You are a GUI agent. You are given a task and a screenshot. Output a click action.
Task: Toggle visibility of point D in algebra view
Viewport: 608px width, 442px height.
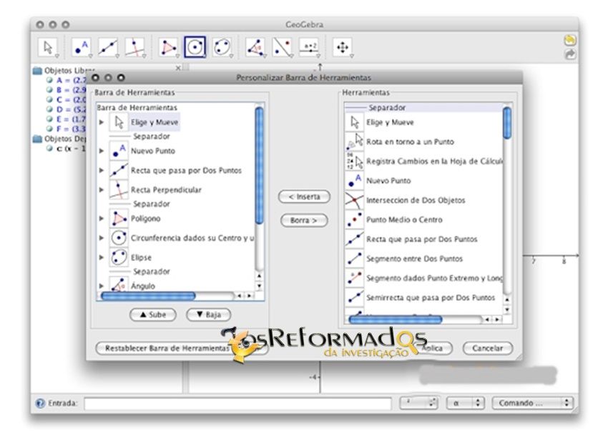coord(50,109)
